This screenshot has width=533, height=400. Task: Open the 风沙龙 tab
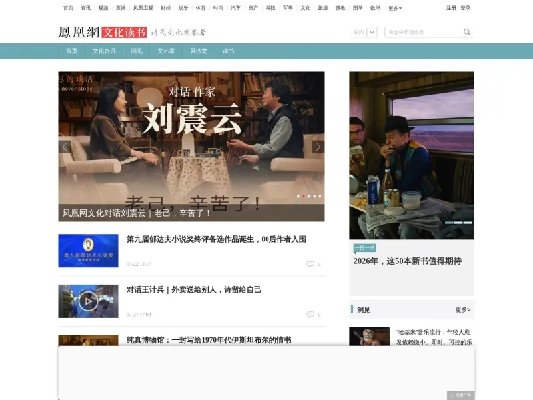click(199, 51)
